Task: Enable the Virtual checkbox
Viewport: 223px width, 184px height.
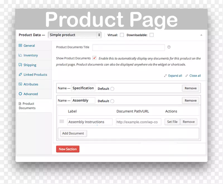Action: [x=122, y=35]
